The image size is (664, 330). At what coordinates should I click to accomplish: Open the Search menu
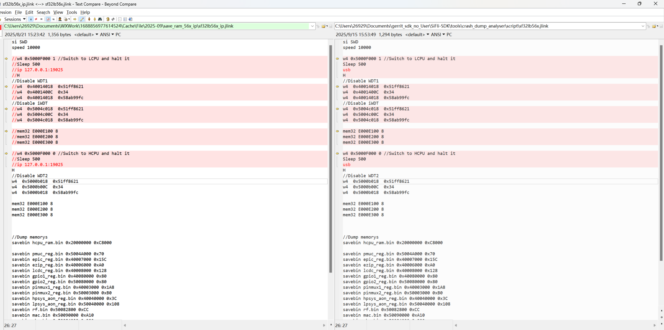coord(43,12)
